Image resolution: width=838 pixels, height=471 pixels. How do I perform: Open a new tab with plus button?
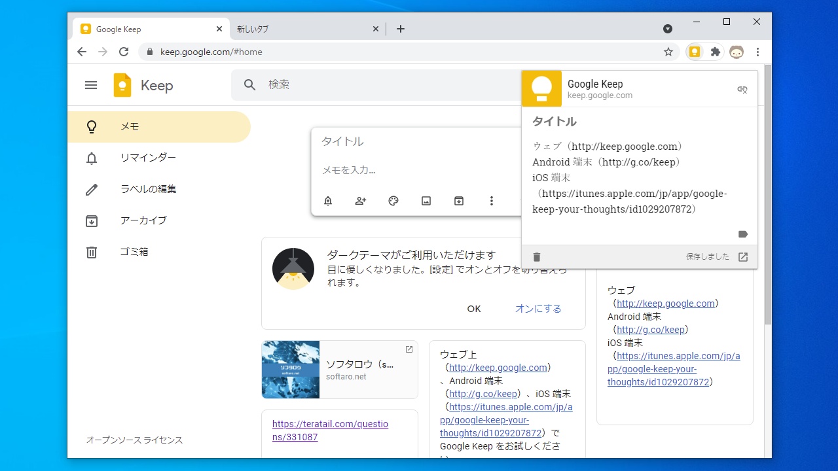(401, 29)
